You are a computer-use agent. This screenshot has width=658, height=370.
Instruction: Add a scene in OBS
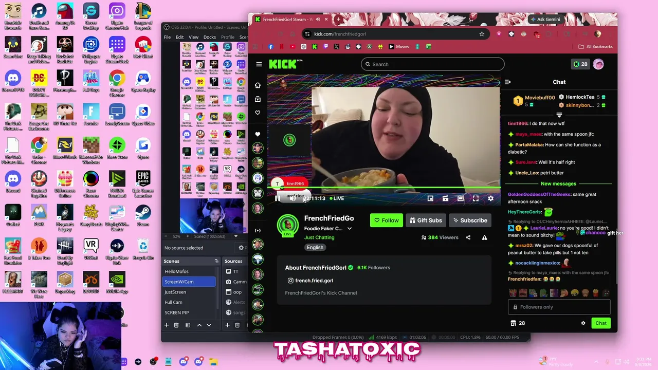167,325
